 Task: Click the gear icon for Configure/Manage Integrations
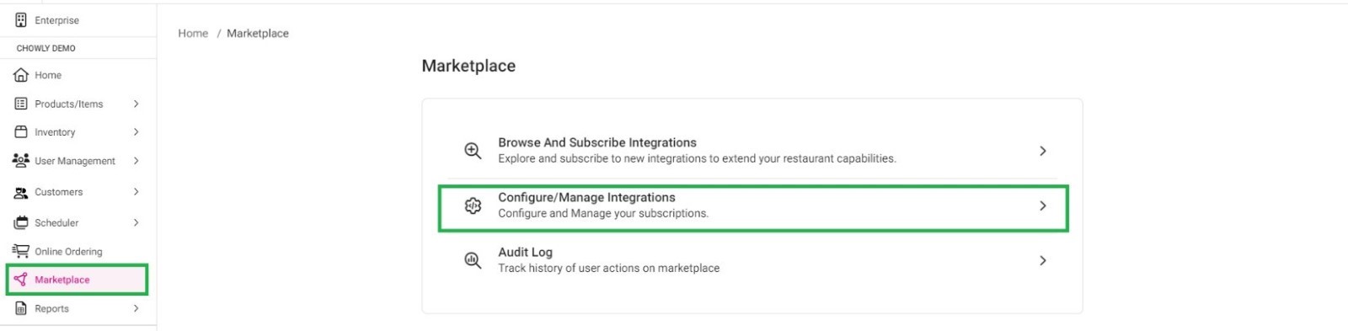473,206
